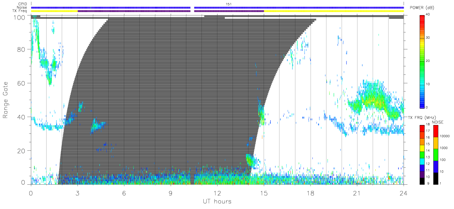The width and height of the screenshot is (454, 209).
Task: Click the purple TX Freq strip segment
Action: tap(134, 11)
